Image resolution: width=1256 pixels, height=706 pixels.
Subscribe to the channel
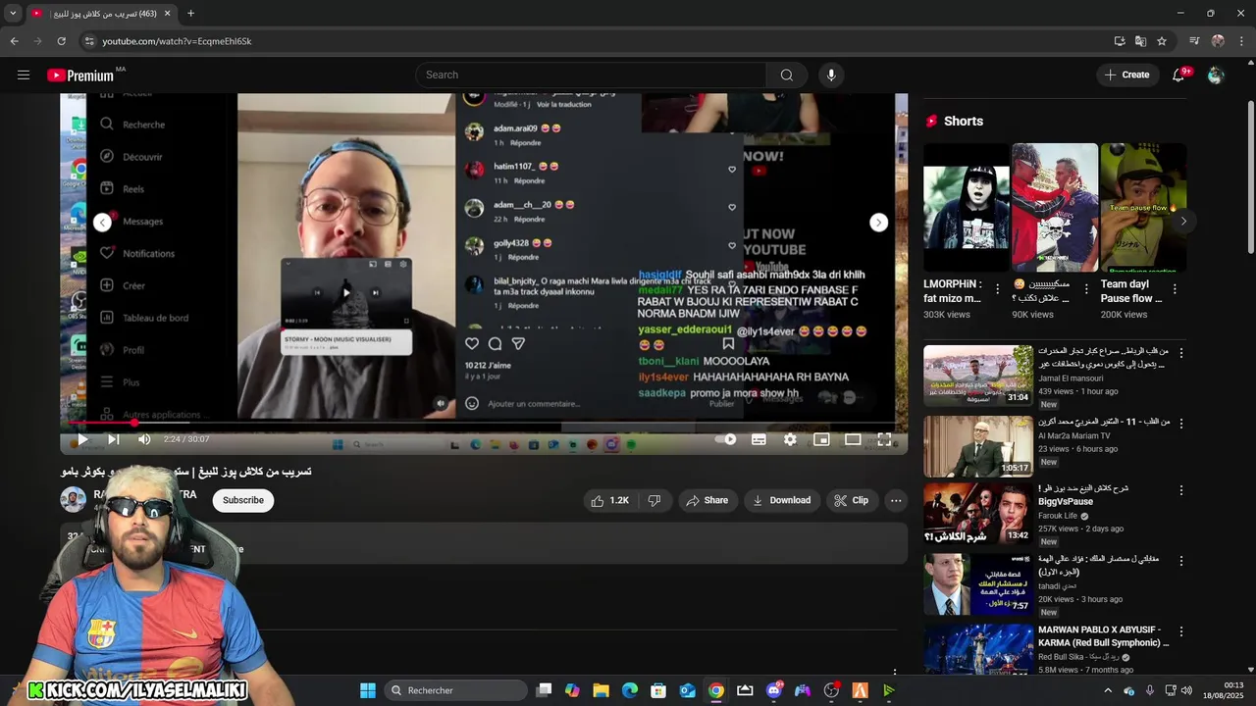[242, 500]
